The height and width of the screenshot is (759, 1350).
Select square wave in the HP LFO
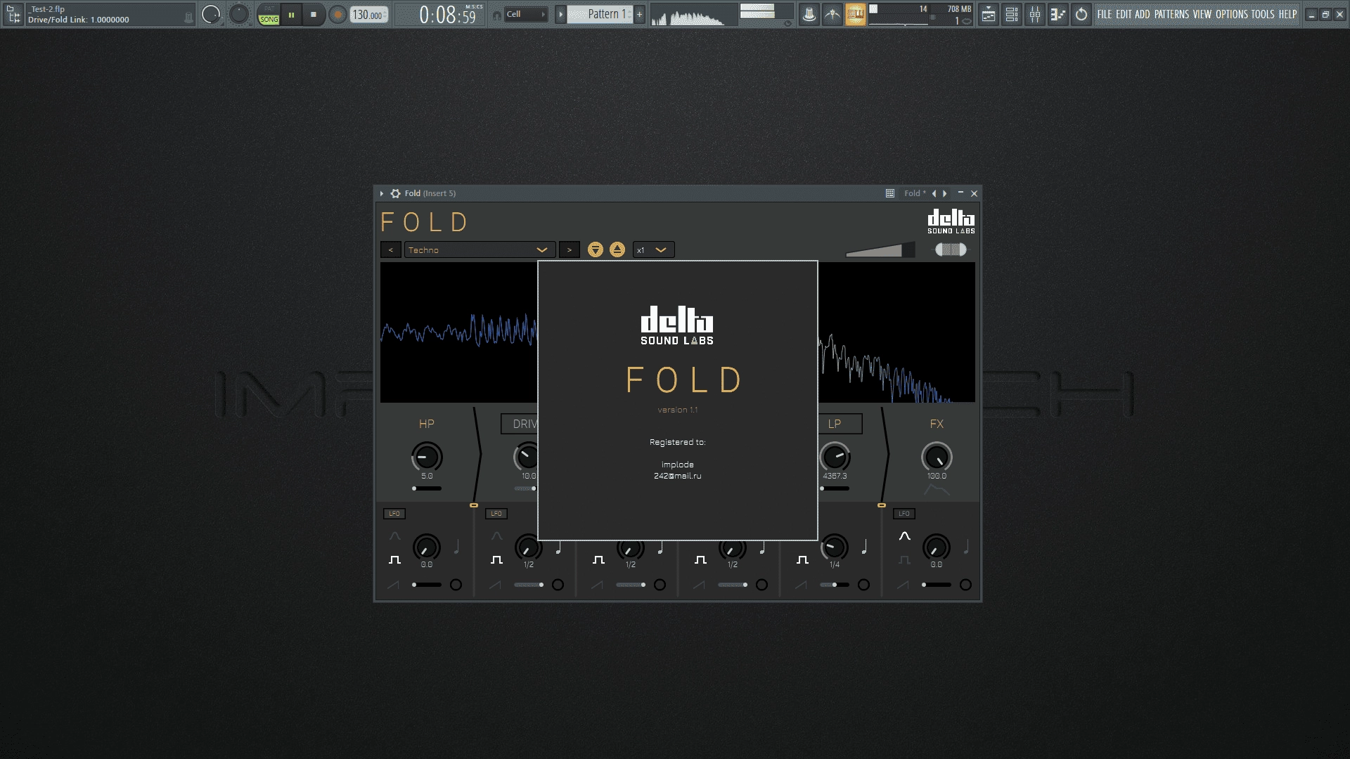[394, 560]
